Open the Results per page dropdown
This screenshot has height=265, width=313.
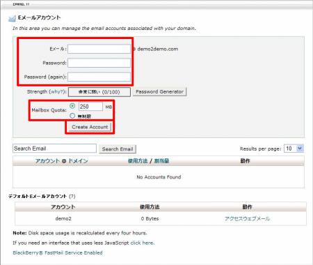pyautogui.click(x=294, y=149)
